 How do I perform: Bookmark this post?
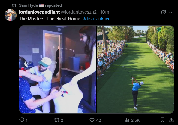(162, 120)
